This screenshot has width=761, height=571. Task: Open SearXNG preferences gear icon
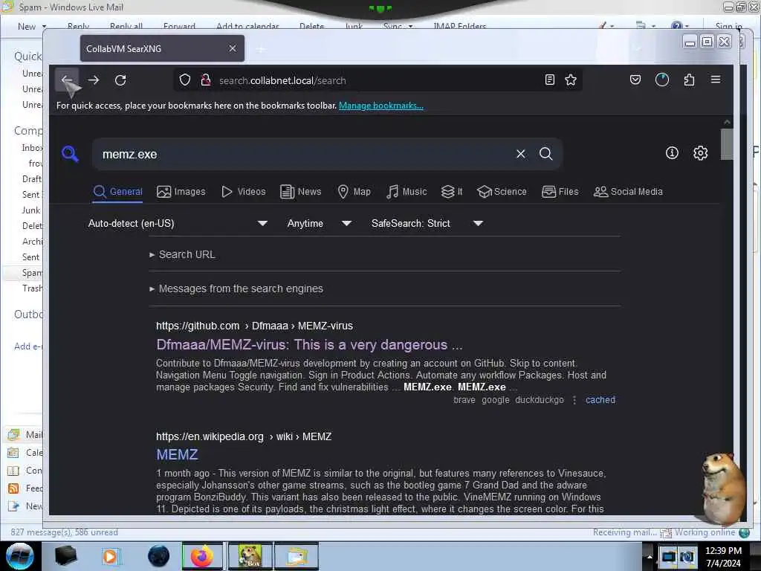(x=700, y=153)
